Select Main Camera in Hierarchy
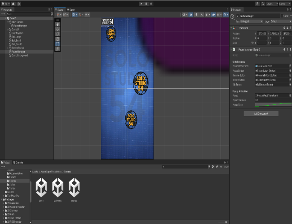 coord(18,22)
